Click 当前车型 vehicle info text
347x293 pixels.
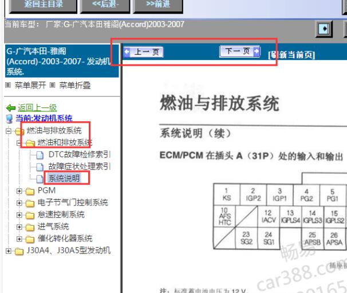[94, 25]
